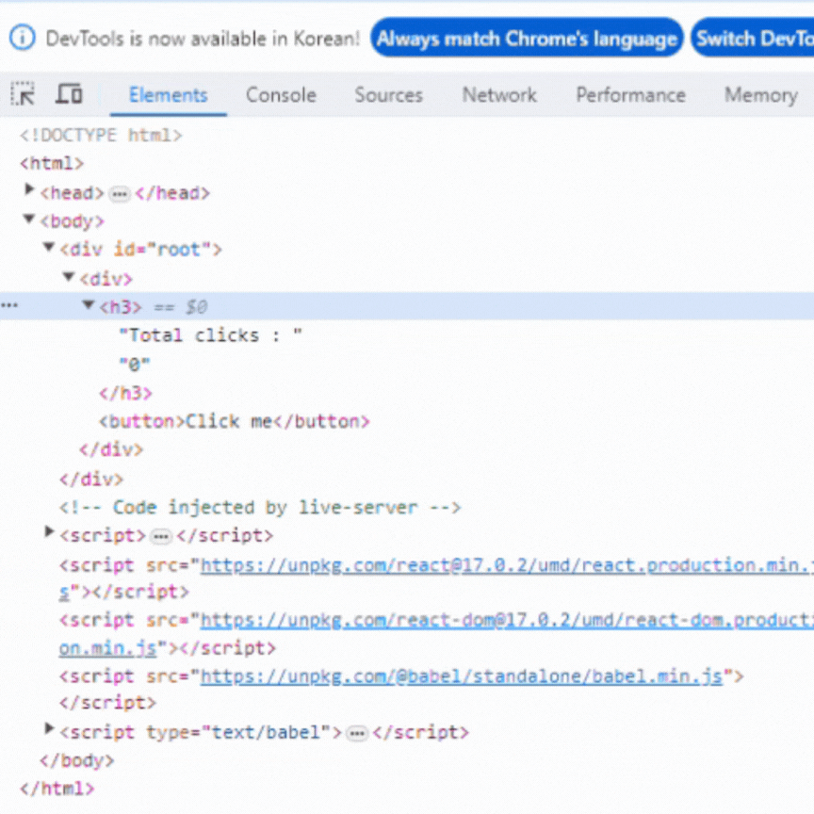Select the live-server comment row
814x814 pixels.
(260, 507)
